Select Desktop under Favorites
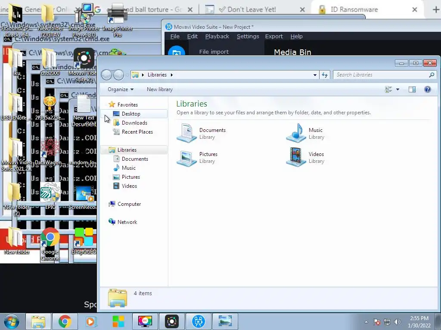Screen dimensions: 441x330 [x=131, y=113]
